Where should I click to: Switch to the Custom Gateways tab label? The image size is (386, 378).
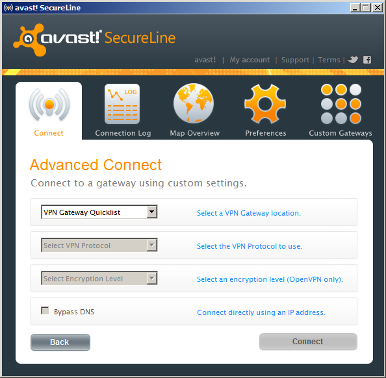(x=341, y=133)
